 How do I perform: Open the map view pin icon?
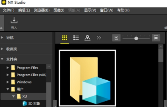(x=87, y=38)
